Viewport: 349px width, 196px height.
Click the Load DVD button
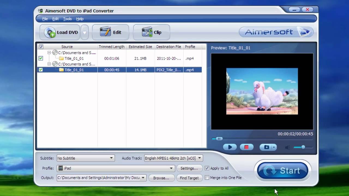tap(60, 32)
